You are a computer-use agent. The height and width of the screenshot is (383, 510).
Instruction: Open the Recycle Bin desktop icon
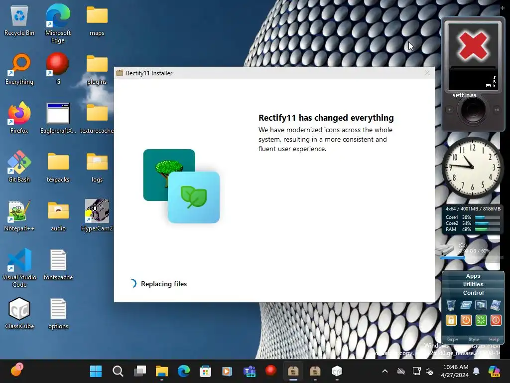pyautogui.click(x=19, y=21)
